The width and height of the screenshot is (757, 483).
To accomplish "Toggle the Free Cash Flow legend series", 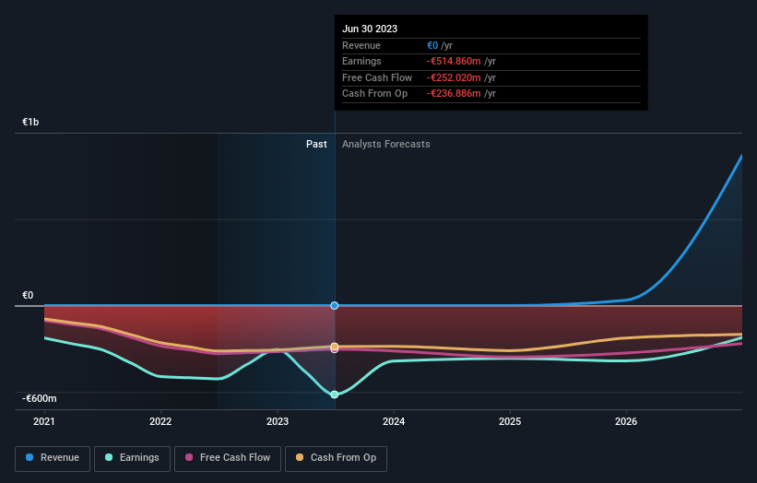I will [228, 458].
